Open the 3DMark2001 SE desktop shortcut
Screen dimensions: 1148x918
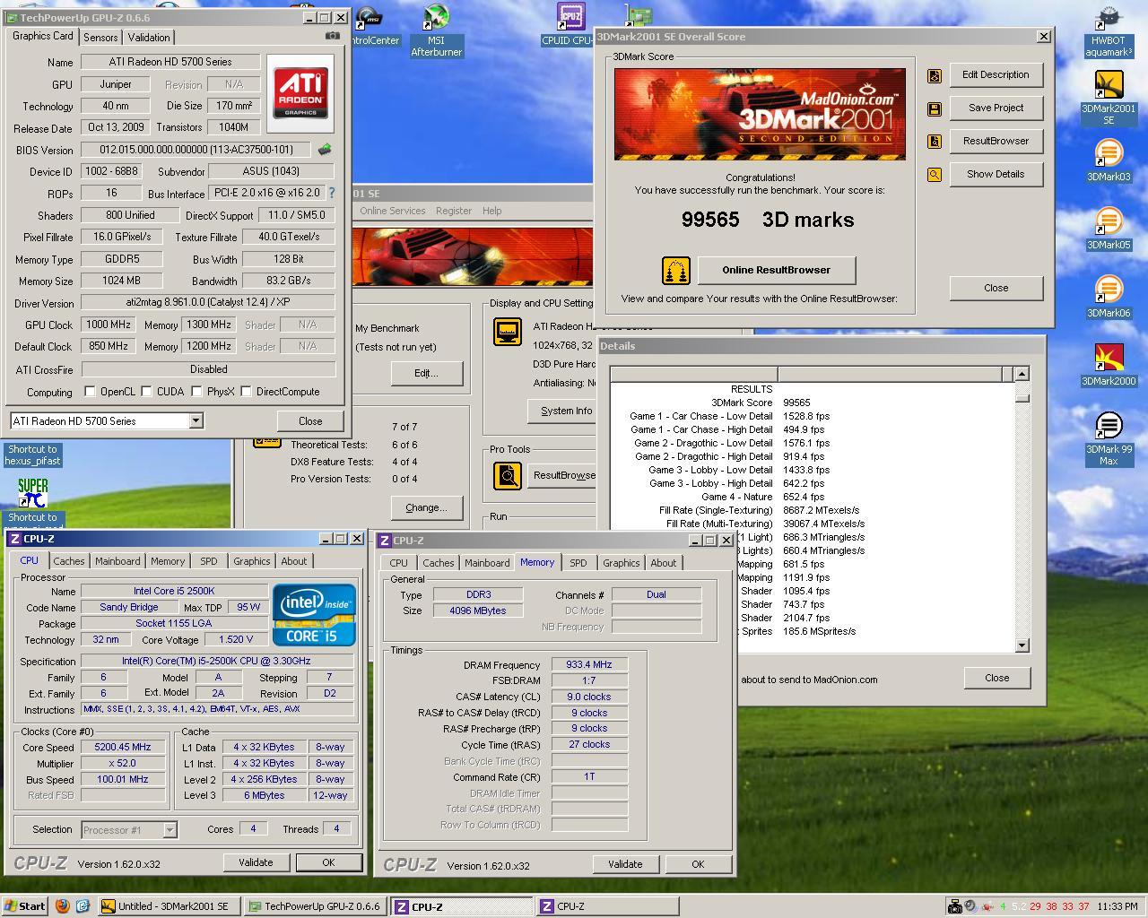(1109, 98)
